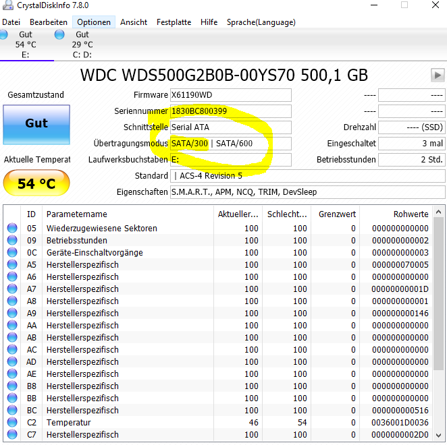Click the Firmware field X61190WD

click(231, 95)
